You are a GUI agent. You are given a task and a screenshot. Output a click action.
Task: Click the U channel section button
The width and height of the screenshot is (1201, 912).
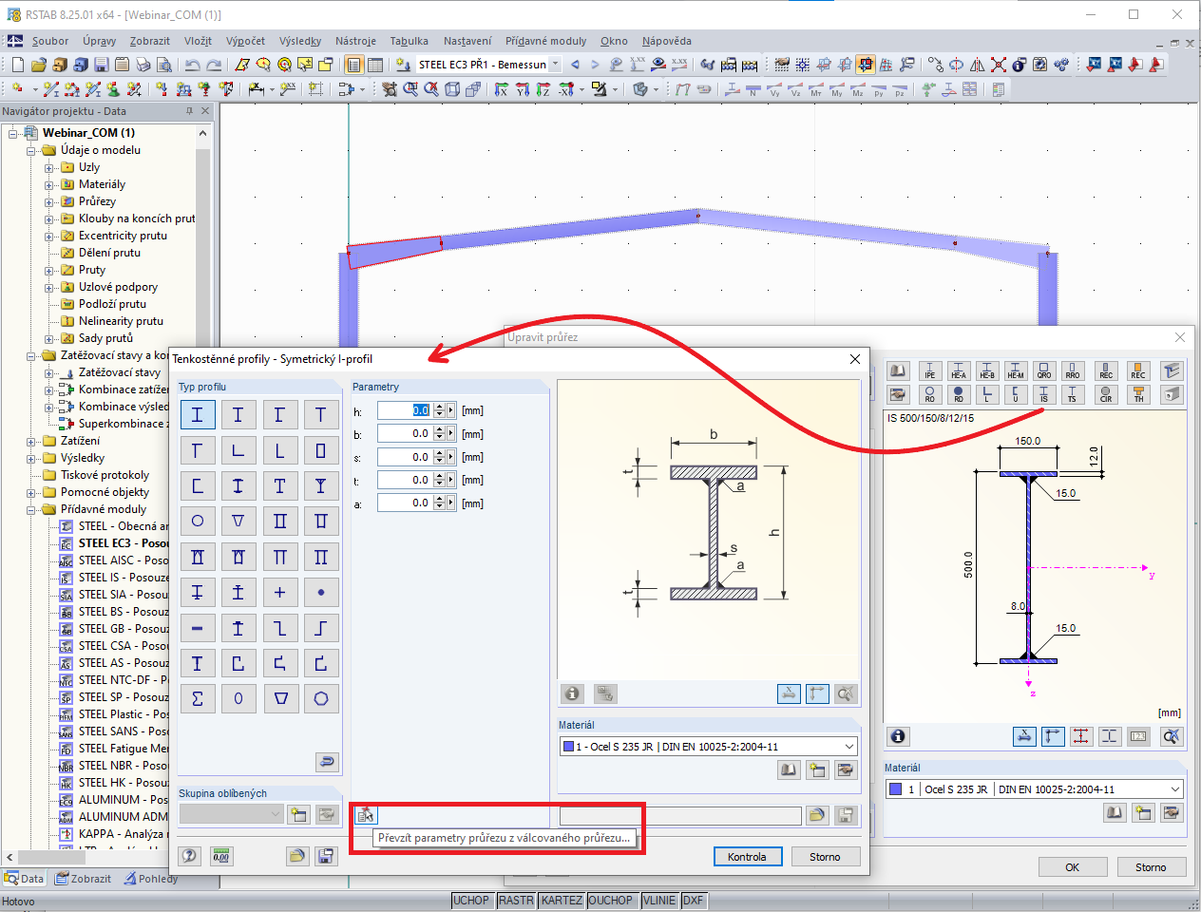pyautogui.click(x=1016, y=393)
